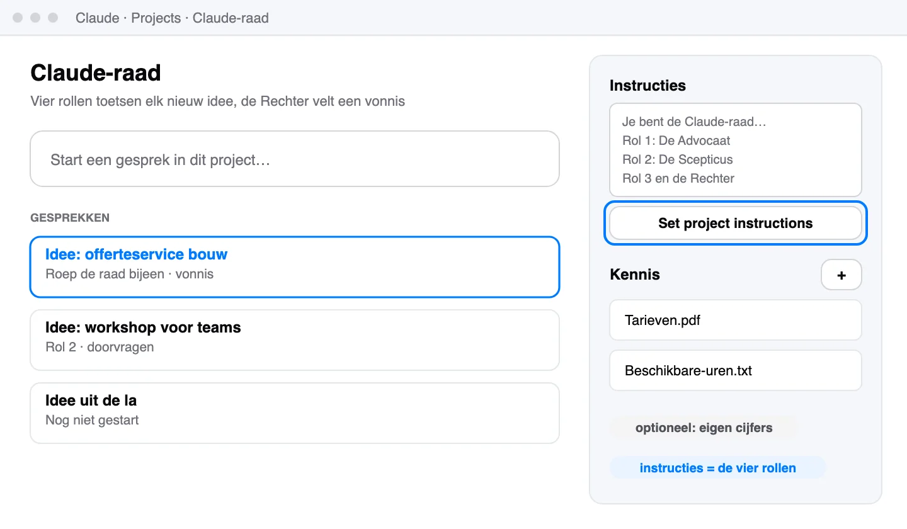Viewport: 907px width, 529px height.
Task: Click the Instructies heading
Action: (647, 86)
